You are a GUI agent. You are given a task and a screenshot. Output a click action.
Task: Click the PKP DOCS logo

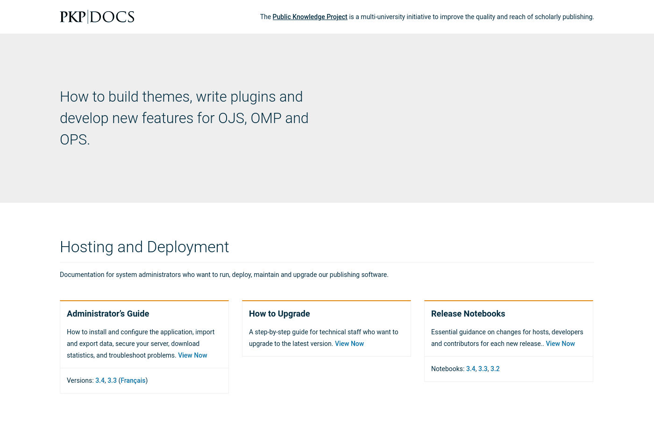(97, 17)
